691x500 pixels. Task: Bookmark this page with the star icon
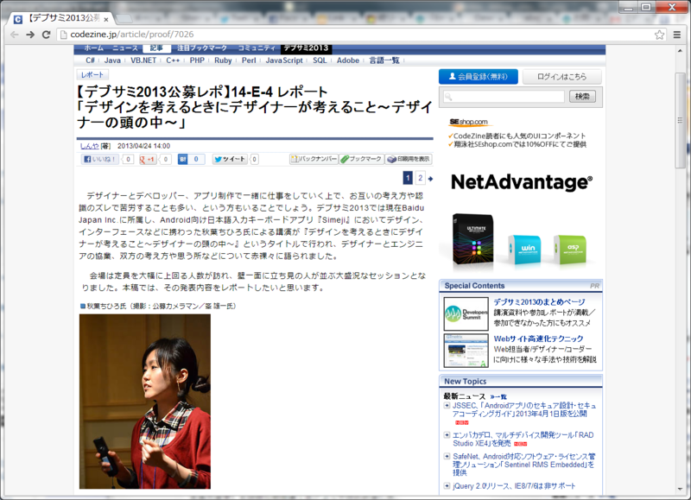coord(659,35)
